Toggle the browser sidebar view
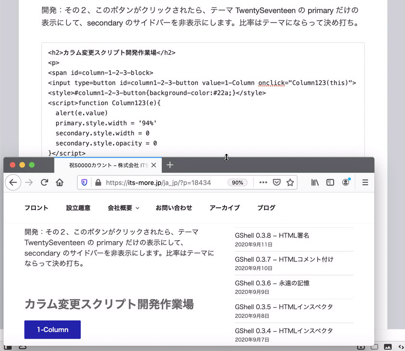 [330, 182]
